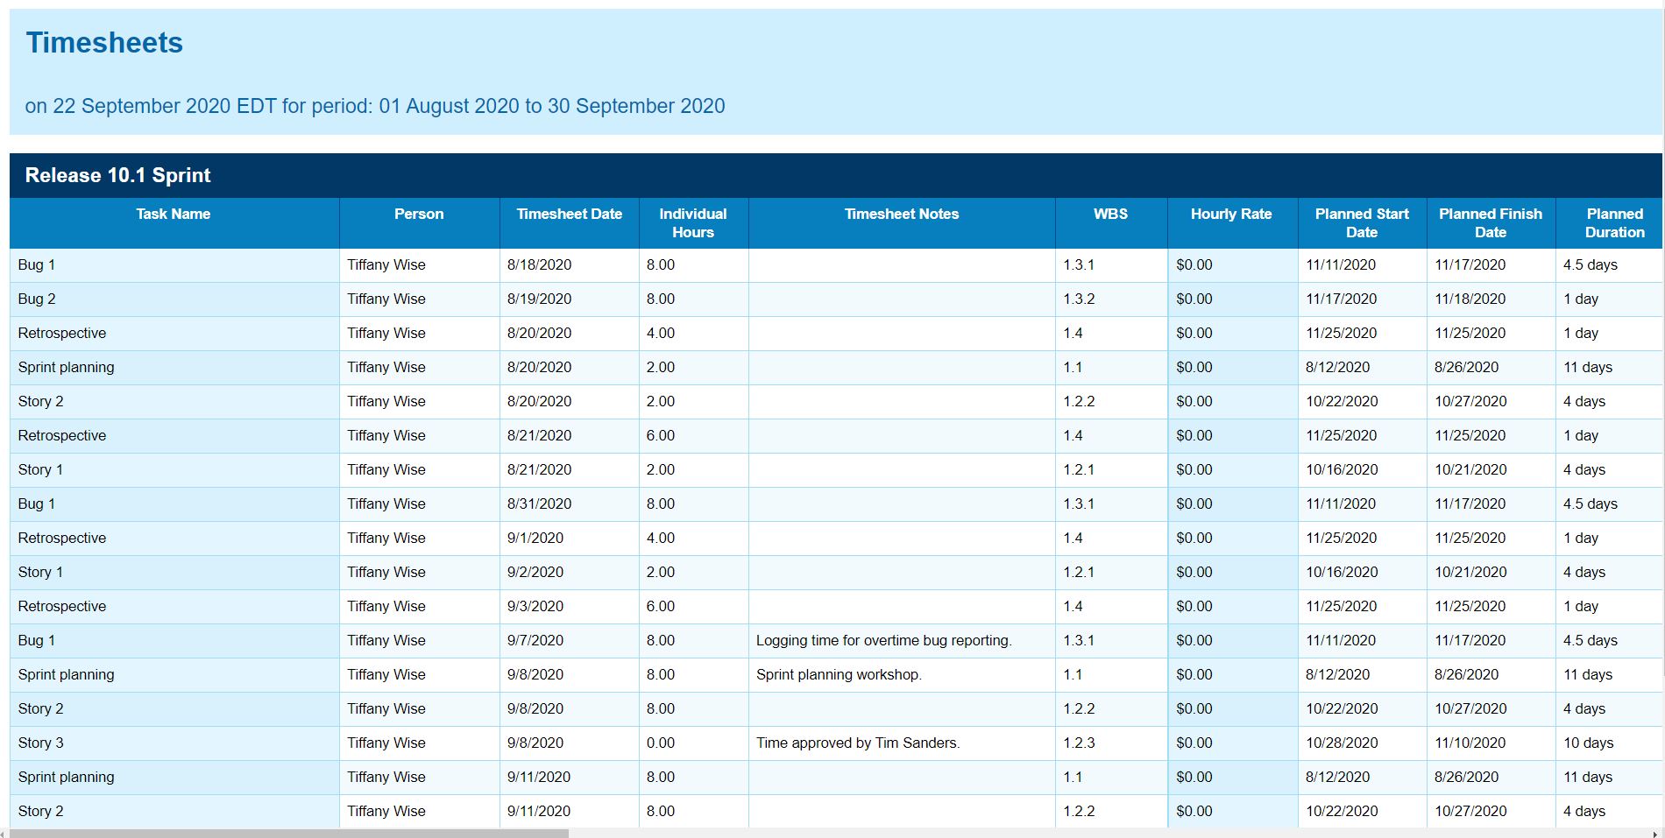
Task: Click the Planned Start Date column header
Action: (x=1362, y=222)
